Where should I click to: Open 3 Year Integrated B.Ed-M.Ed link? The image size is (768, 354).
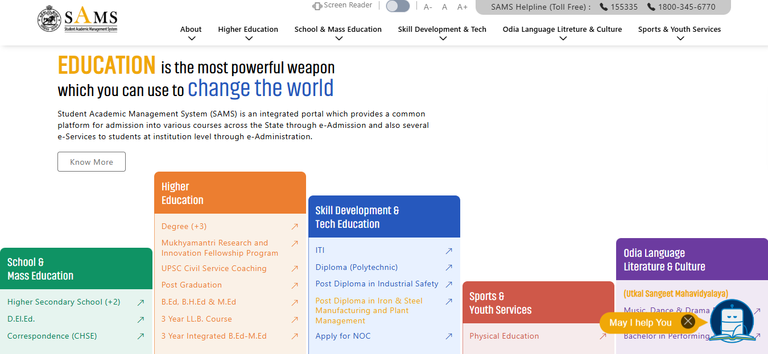click(214, 336)
